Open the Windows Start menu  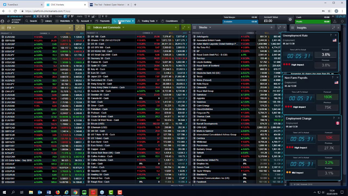[x=4, y=192]
